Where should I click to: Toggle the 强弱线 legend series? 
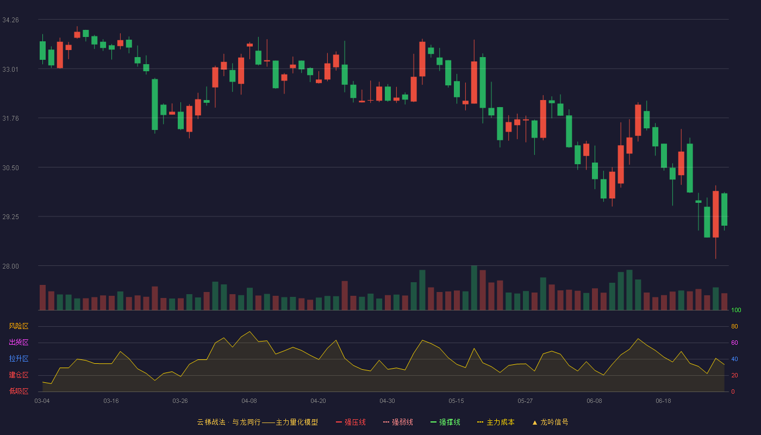(x=398, y=422)
